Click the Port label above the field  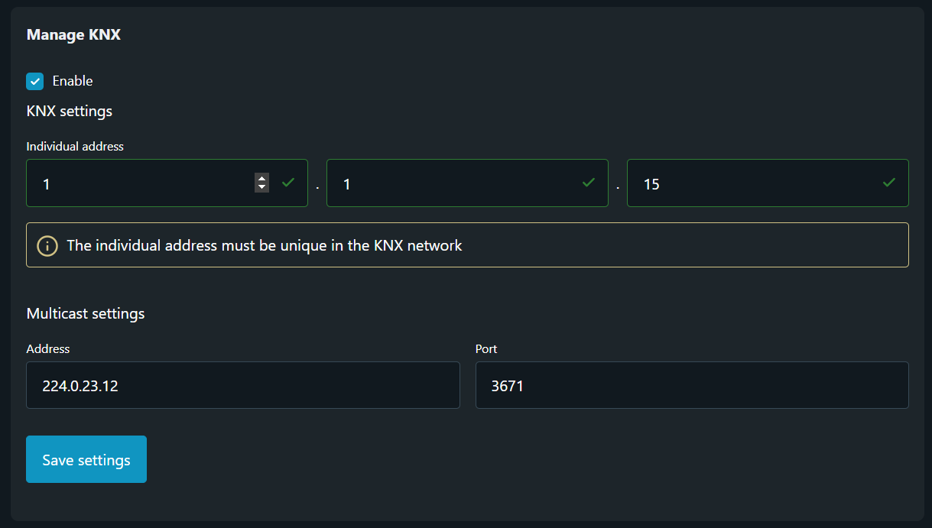(486, 348)
